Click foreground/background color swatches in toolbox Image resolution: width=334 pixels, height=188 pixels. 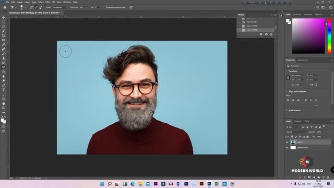pos(3,121)
